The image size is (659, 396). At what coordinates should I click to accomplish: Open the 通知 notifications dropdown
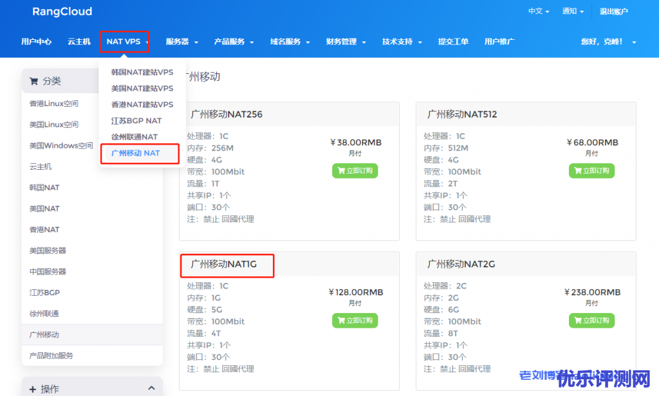tap(573, 12)
